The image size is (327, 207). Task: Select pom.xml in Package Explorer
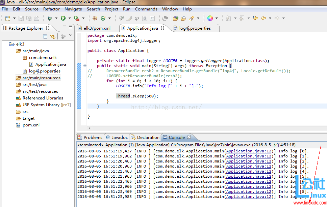coord(31,125)
